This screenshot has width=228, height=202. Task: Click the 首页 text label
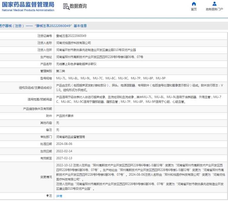click(x=194, y=9)
